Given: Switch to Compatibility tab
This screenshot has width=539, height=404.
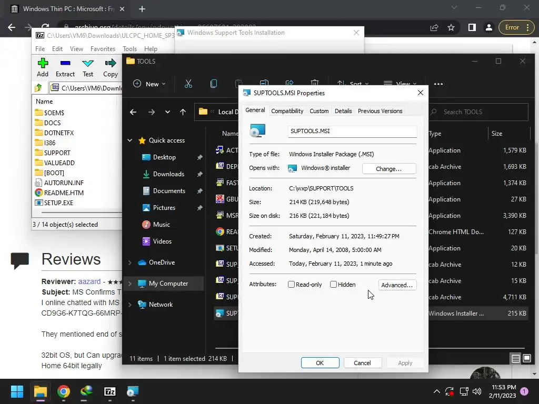Looking at the screenshot, I should point(287,111).
